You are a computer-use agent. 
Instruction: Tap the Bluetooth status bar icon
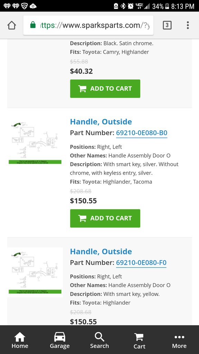click(123, 6)
